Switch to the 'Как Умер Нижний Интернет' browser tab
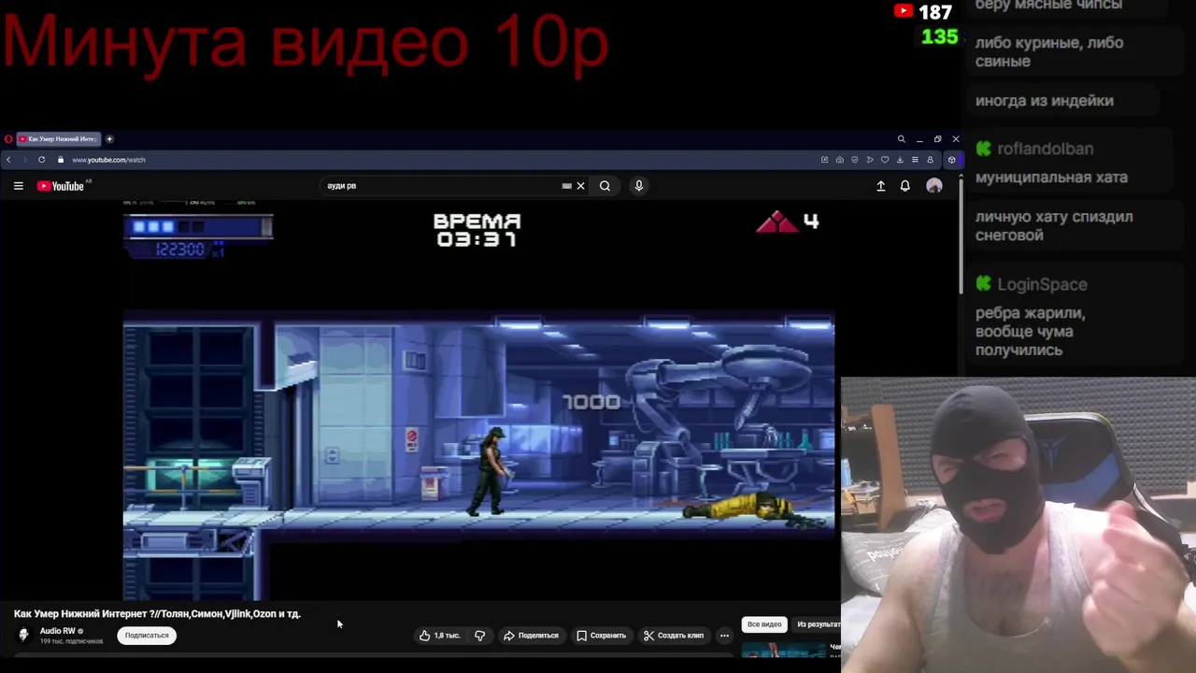Screen dimensions: 1196x673 pos(58,139)
